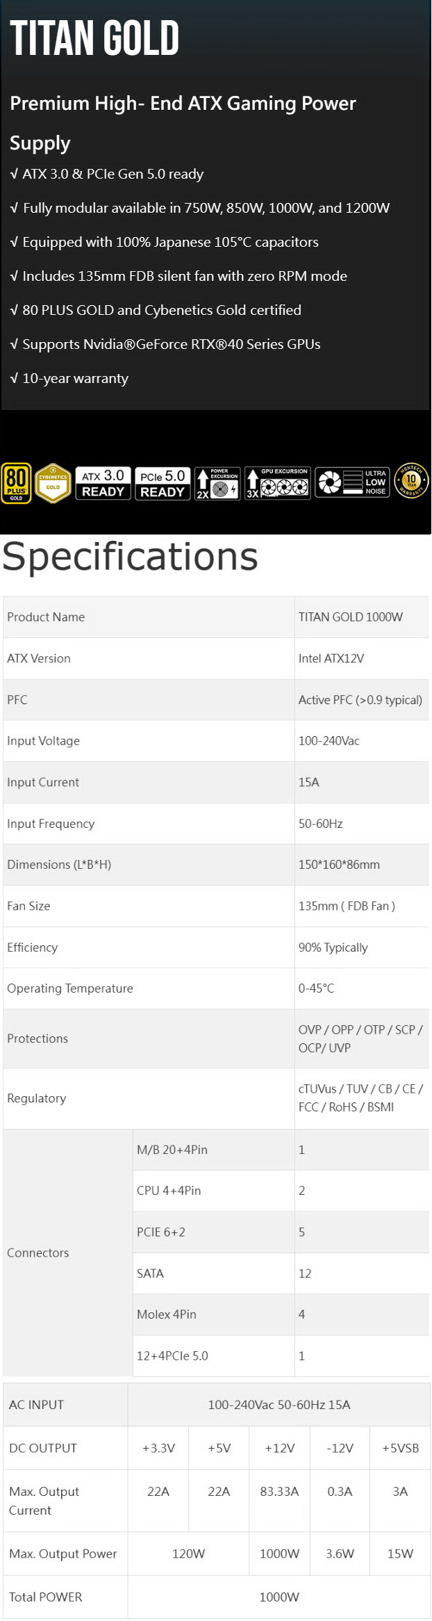Click the Ultra Low Noise fan icon
The height and width of the screenshot is (1621, 432).
tap(352, 482)
